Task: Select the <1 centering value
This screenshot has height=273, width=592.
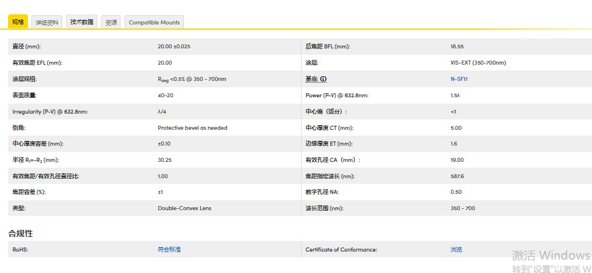Action: (453, 111)
